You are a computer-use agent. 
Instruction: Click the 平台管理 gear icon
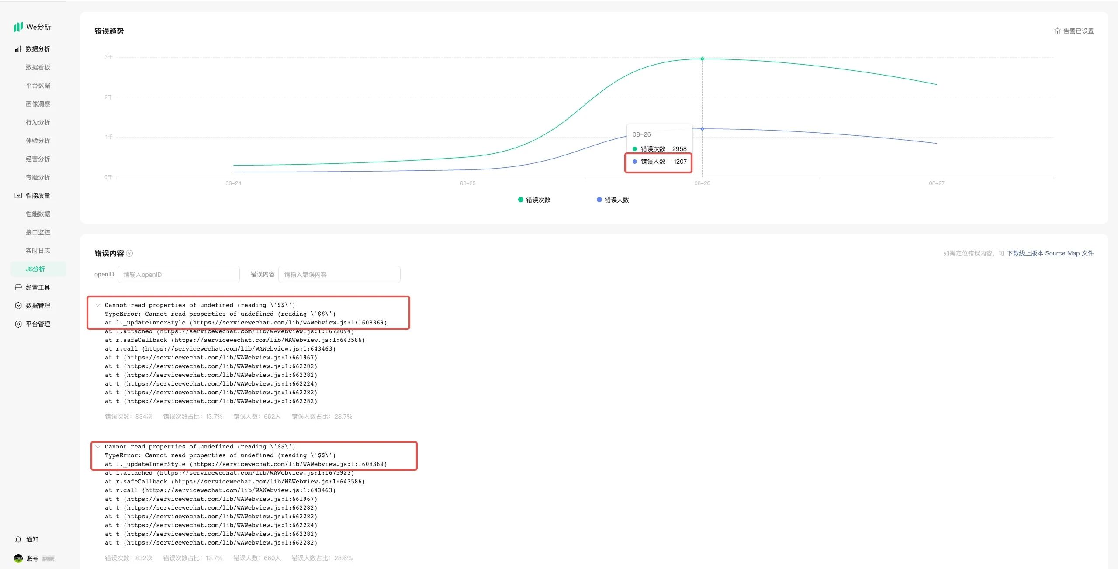pos(18,324)
